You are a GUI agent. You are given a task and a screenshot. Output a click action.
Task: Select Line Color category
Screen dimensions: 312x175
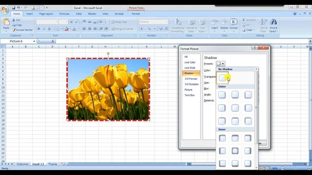click(x=190, y=62)
